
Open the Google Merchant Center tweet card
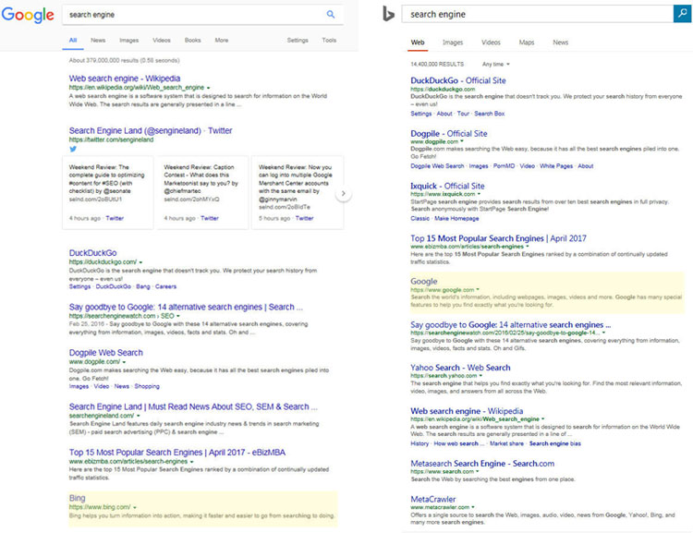click(x=297, y=192)
